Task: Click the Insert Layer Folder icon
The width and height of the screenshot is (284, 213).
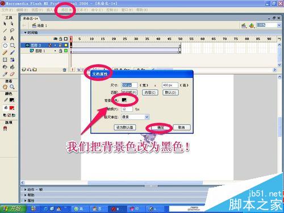Action: [35, 70]
